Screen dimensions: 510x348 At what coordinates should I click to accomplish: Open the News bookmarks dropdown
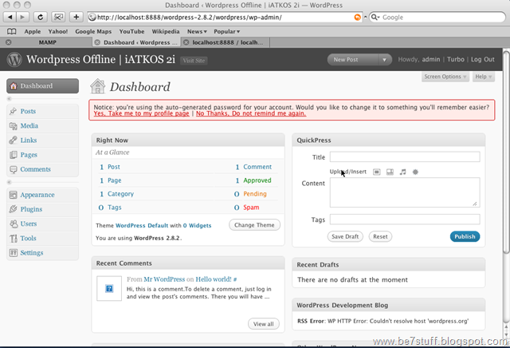point(197,31)
